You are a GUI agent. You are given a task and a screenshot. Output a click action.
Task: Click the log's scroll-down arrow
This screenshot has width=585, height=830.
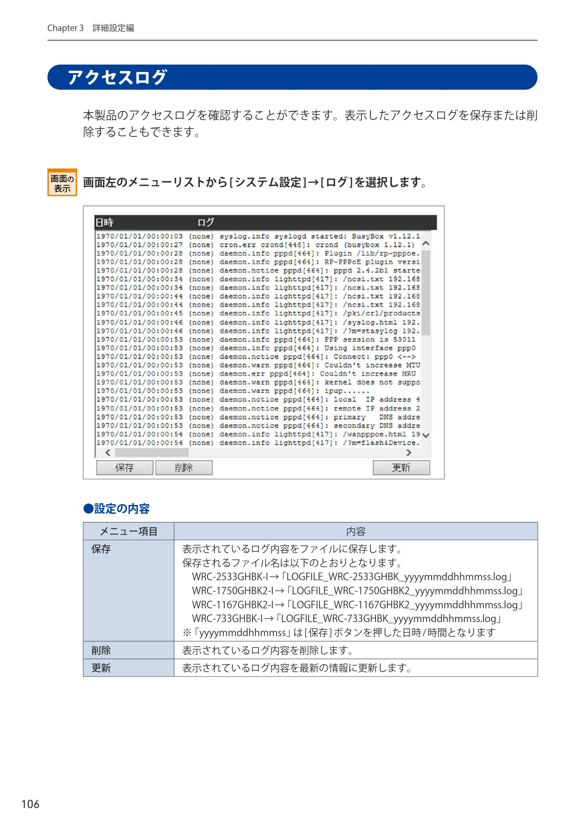(426, 435)
